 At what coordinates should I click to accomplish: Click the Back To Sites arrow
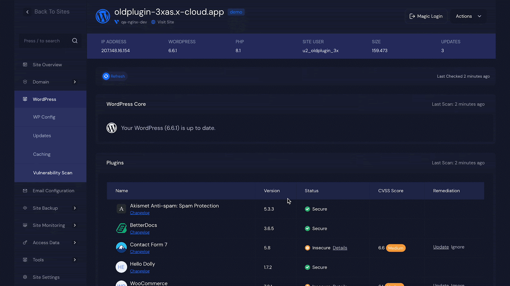pyautogui.click(x=27, y=12)
